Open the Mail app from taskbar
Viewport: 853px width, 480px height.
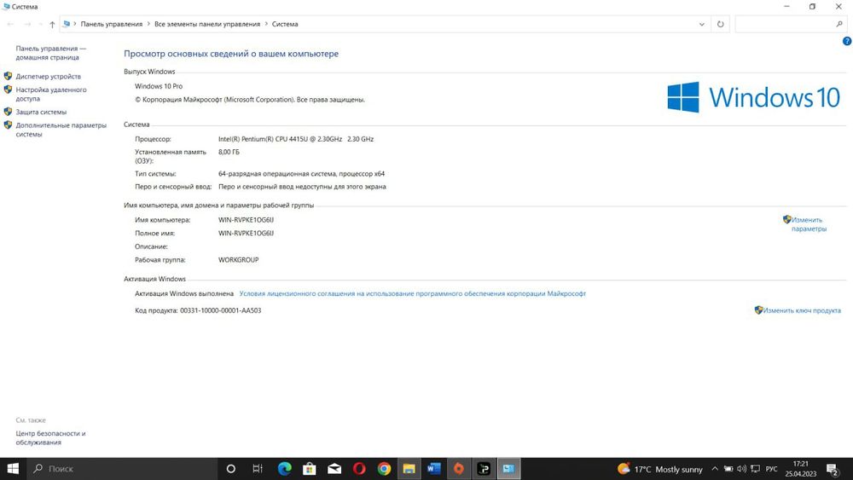(334, 469)
